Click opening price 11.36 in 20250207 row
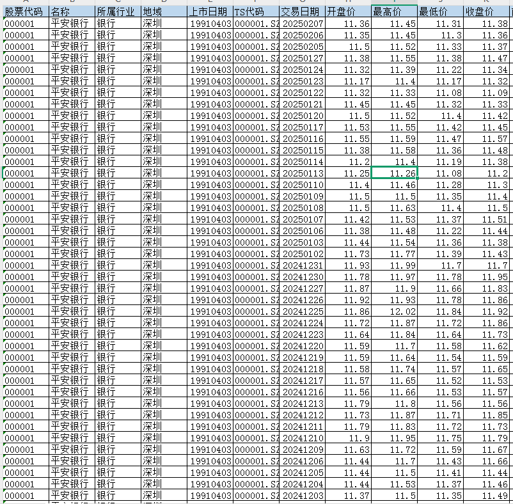This screenshot has height=504, width=513. [349, 24]
